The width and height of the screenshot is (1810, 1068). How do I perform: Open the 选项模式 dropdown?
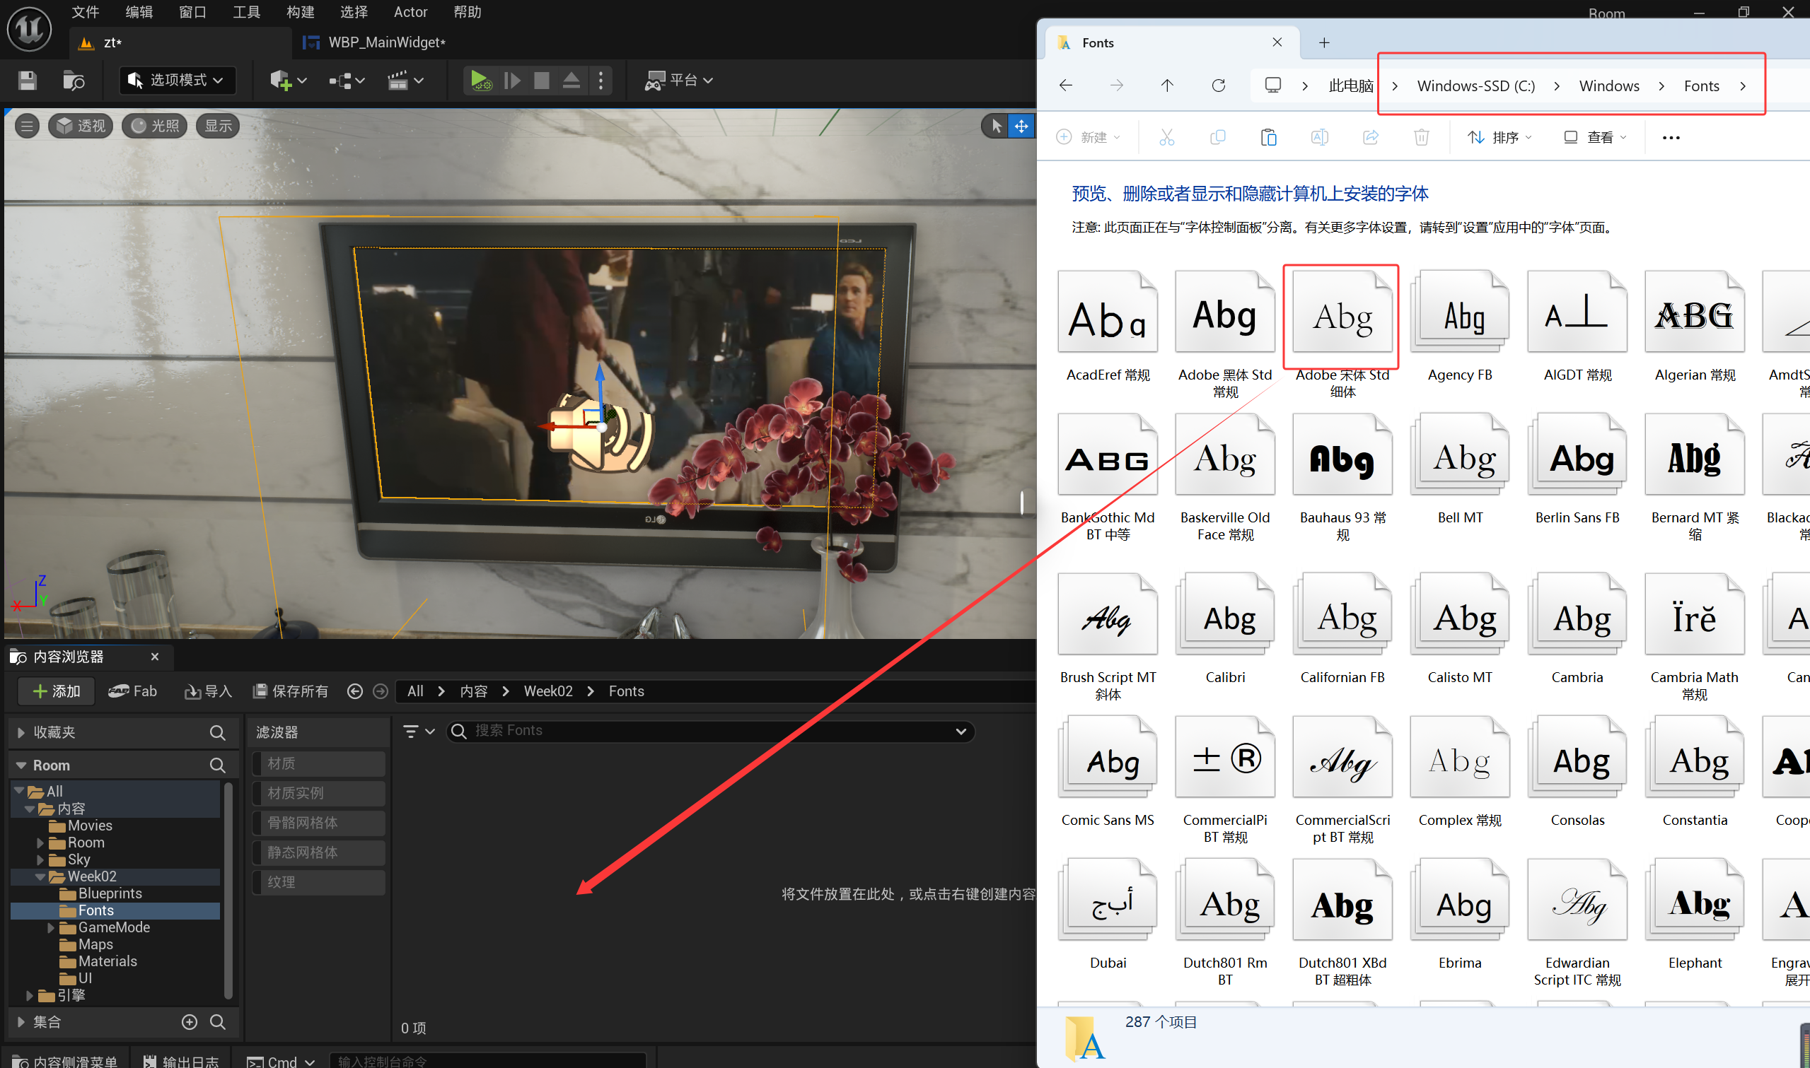click(177, 80)
